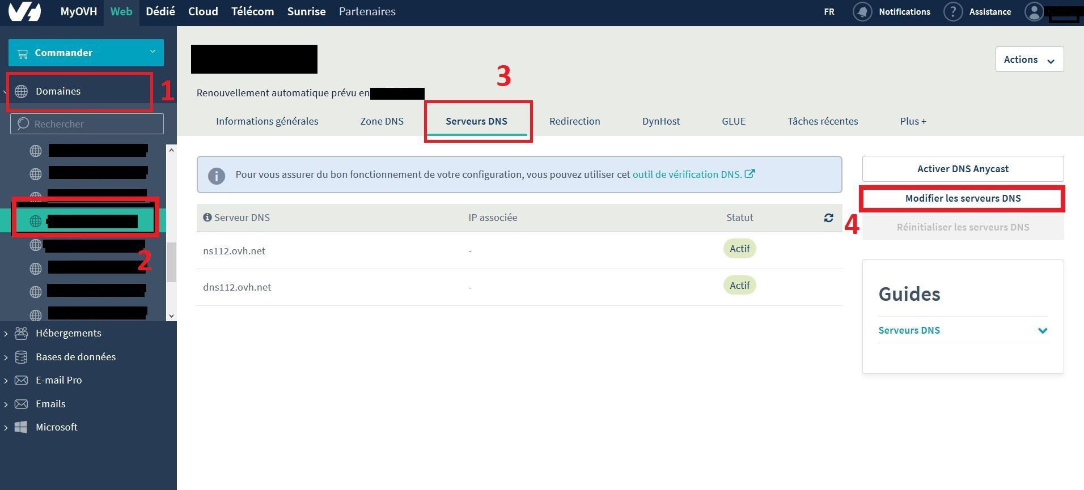This screenshot has height=490, width=1084.
Task: Click the Domaines globe icon
Action: coord(22,91)
